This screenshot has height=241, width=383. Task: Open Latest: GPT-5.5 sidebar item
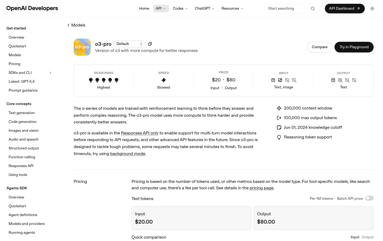click(x=22, y=81)
